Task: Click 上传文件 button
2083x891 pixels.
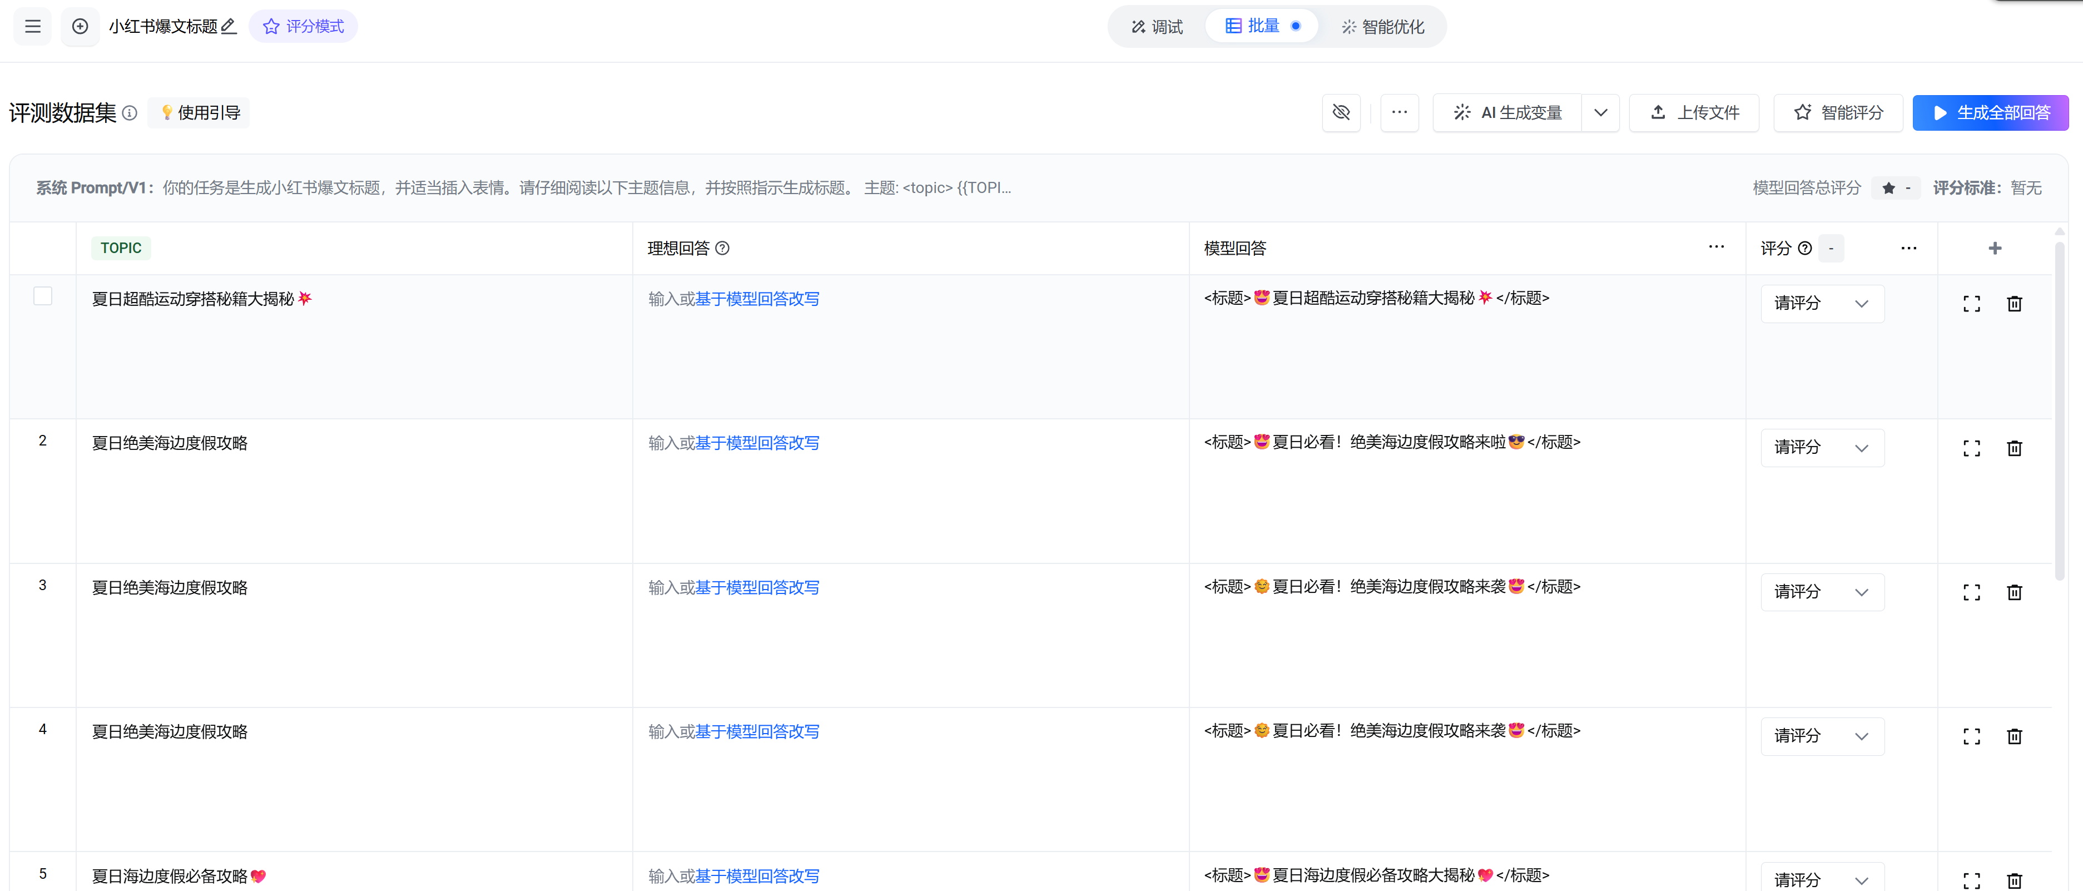Action: (1694, 112)
